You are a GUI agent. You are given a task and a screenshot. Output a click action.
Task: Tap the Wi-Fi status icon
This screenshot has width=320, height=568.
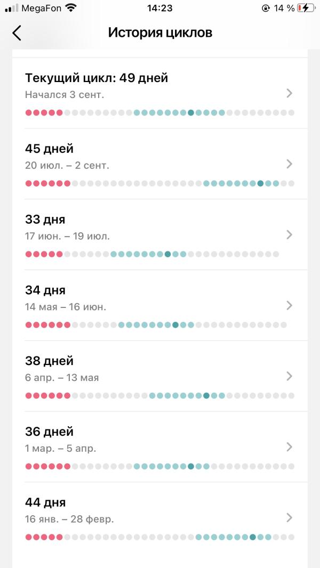70,8
